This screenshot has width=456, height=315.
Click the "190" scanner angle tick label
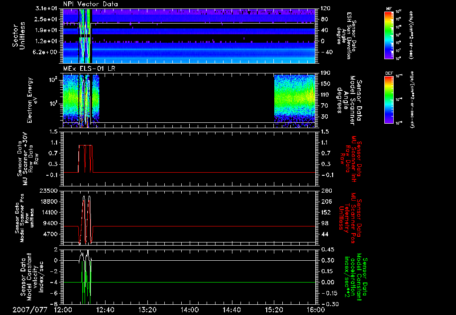point(326,73)
